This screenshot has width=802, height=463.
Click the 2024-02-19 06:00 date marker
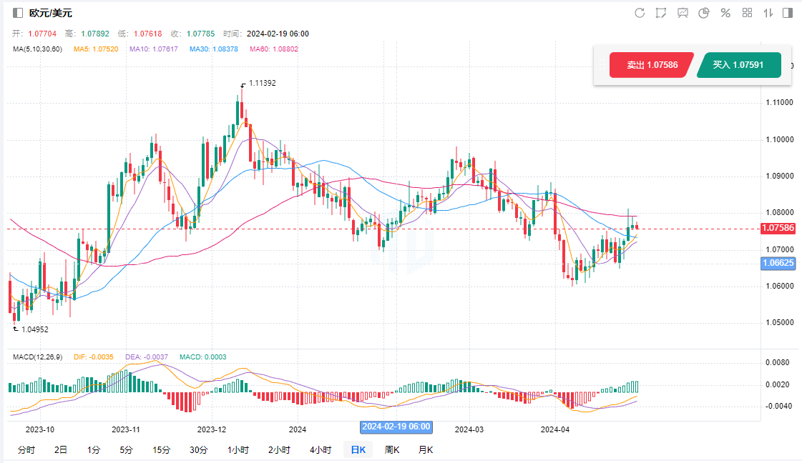(x=396, y=427)
